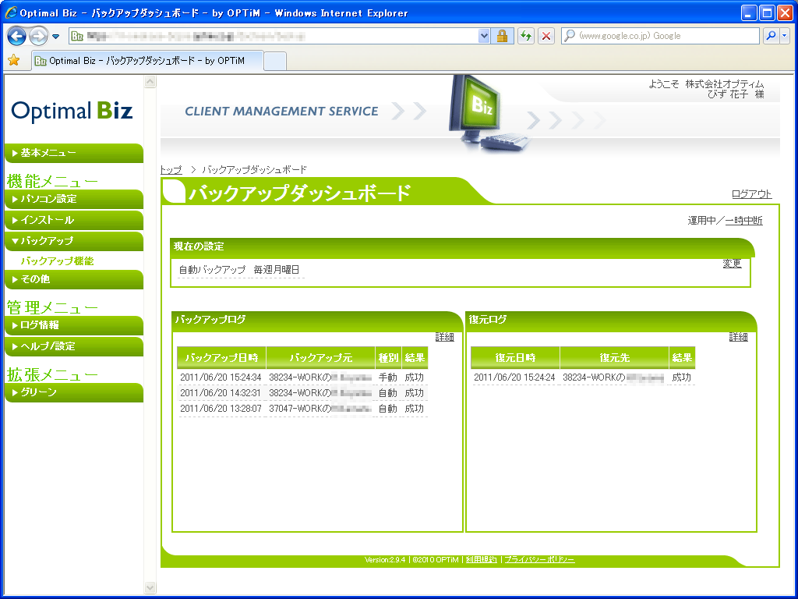Open the search provider dropdown arrow
The width and height of the screenshot is (798, 599).
785,36
